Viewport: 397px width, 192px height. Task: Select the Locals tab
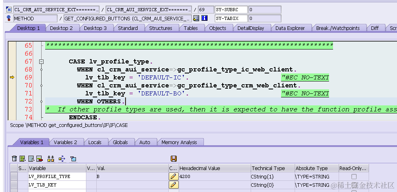[95, 142]
